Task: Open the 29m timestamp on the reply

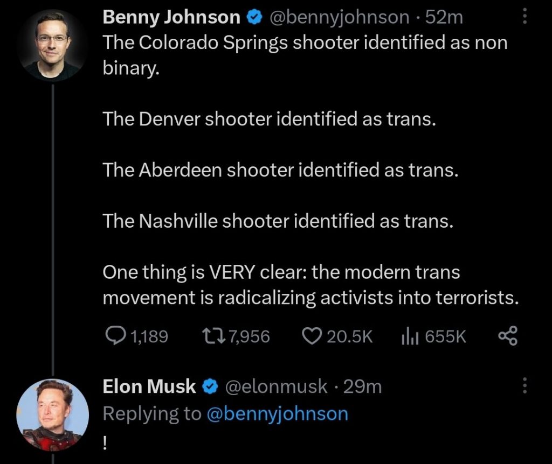Action: (x=363, y=386)
